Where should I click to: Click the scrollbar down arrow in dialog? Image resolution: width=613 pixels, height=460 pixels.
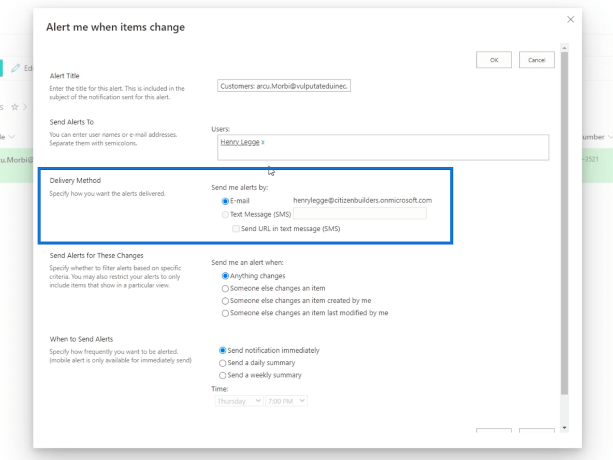[x=564, y=428]
